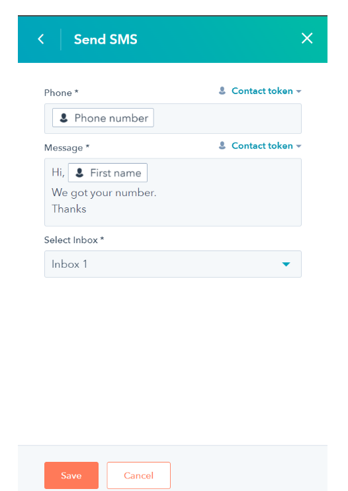Screen dimensions: 348x491
Task: Click caret arrow next to Message's Contact token
Action: coord(298,146)
